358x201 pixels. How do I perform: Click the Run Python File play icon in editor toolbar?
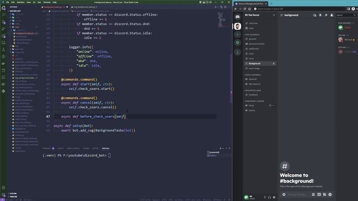(x=215, y=7)
